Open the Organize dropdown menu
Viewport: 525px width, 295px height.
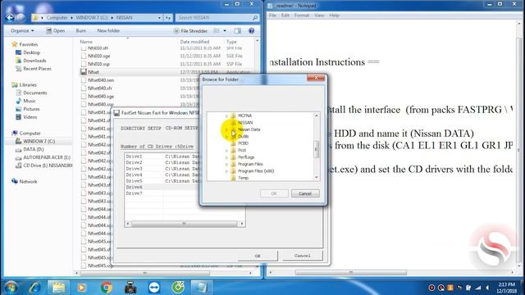pyautogui.click(x=22, y=31)
